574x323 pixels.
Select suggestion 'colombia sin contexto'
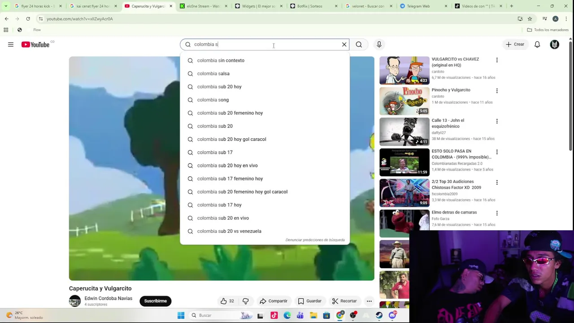pos(265,60)
